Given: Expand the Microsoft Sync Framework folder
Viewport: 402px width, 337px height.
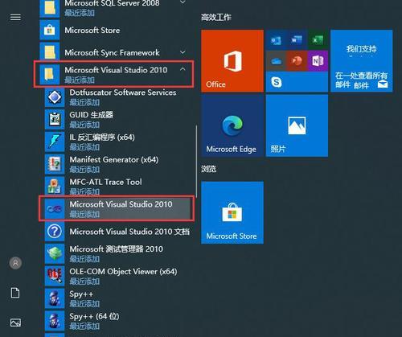Looking at the screenshot, I should pos(183,51).
